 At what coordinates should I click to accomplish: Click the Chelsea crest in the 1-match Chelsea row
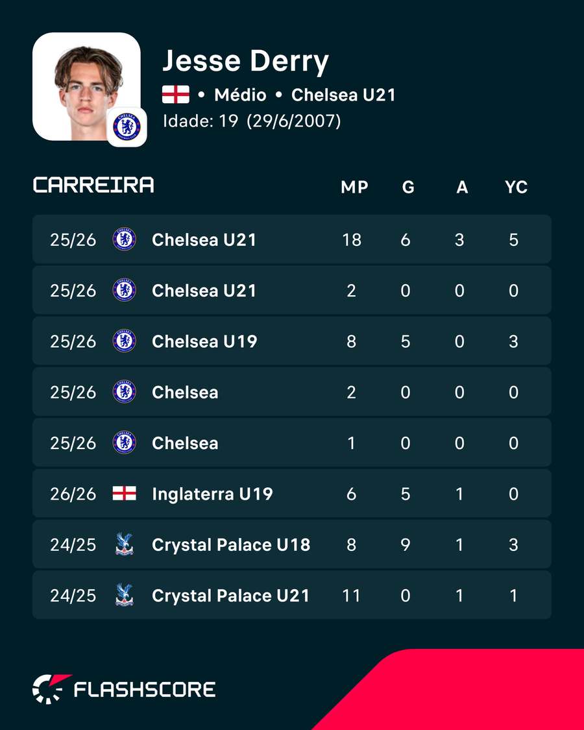click(x=125, y=443)
